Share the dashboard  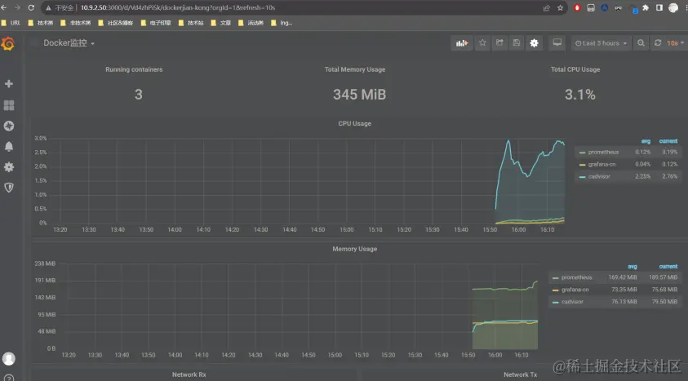click(499, 43)
